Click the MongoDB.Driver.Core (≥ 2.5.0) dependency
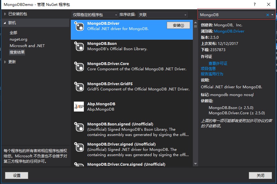The width and height of the screenshot is (277, 184). click(x=237, y=113)
